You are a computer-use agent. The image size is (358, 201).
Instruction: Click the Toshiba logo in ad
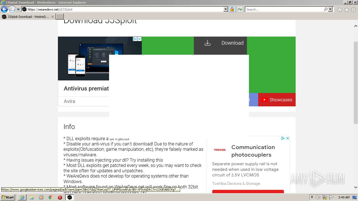220,150
